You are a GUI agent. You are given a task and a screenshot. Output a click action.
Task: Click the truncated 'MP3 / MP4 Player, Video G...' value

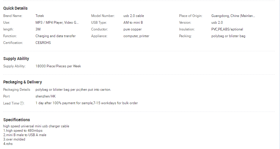(x=57, y=23)
